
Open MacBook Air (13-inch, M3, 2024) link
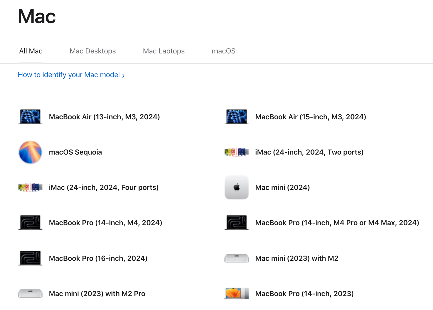104,117
